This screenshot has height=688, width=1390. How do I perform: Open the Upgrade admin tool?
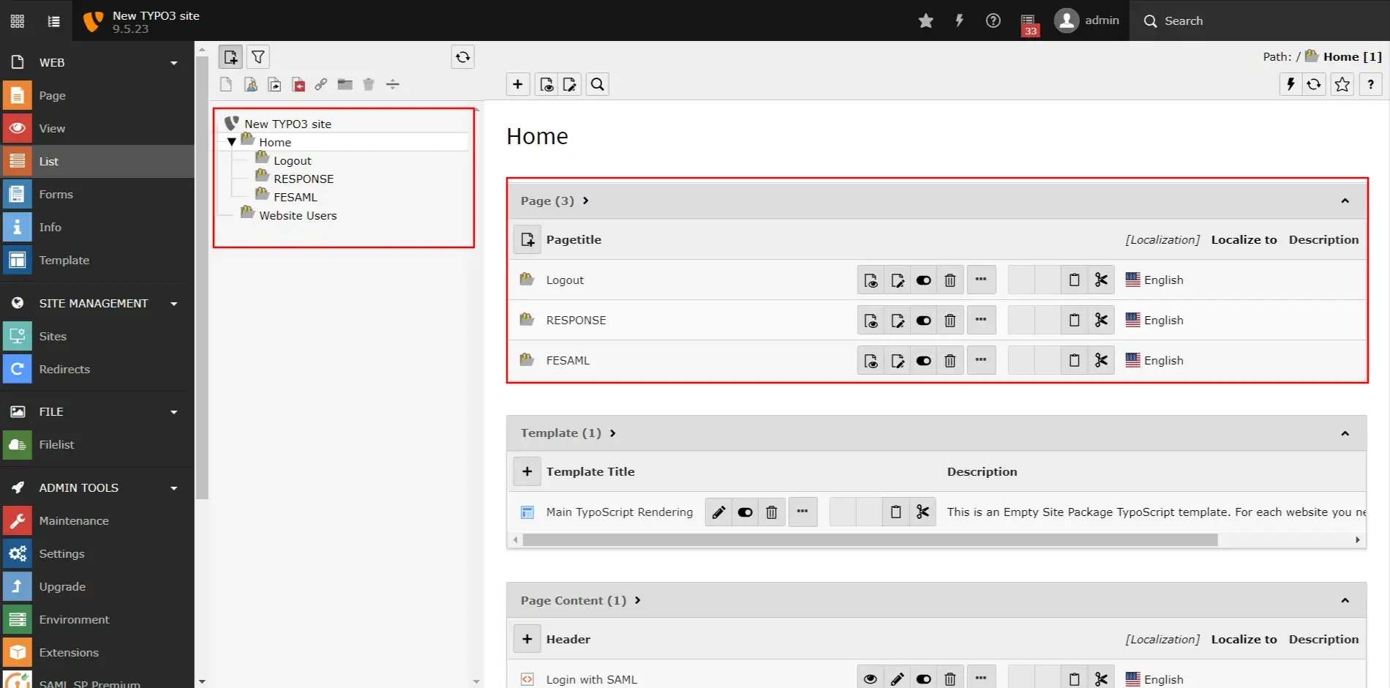[97, 586]
